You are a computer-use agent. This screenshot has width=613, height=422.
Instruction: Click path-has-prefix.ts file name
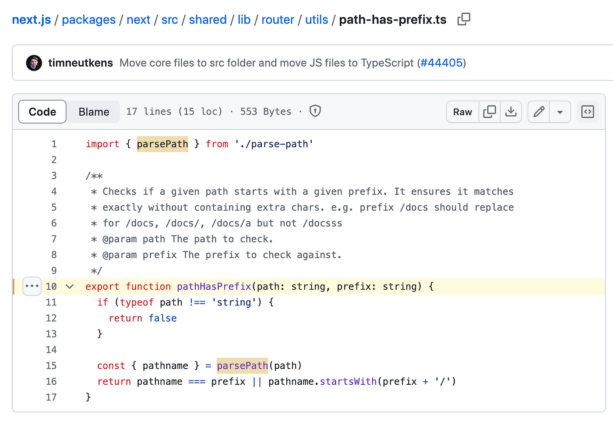(x=393, y=20)
